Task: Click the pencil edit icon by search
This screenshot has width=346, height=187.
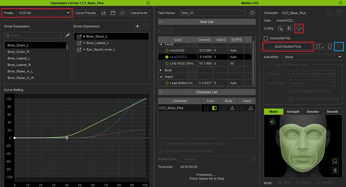Action: pos(67,35)
